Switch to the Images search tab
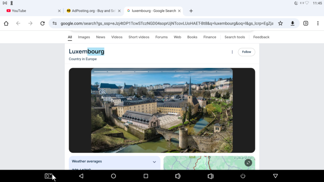 tap(84, 37)
